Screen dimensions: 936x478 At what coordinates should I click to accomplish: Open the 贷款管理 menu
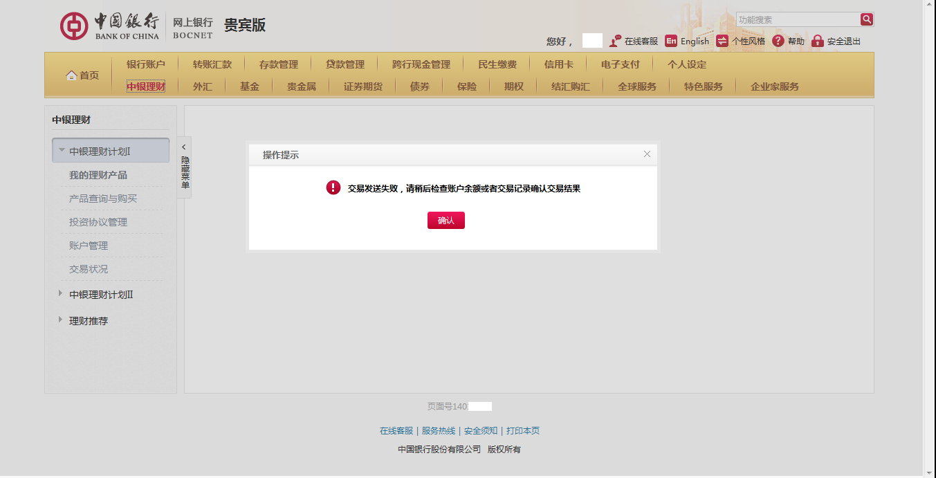pyautogui.click(x=345, y=64)
